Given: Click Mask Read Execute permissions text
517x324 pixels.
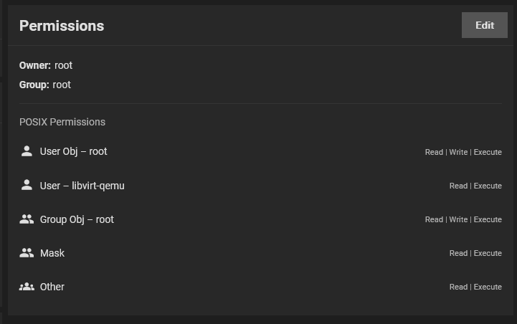Looking at the screenshot, I should [x=475, y=253].
